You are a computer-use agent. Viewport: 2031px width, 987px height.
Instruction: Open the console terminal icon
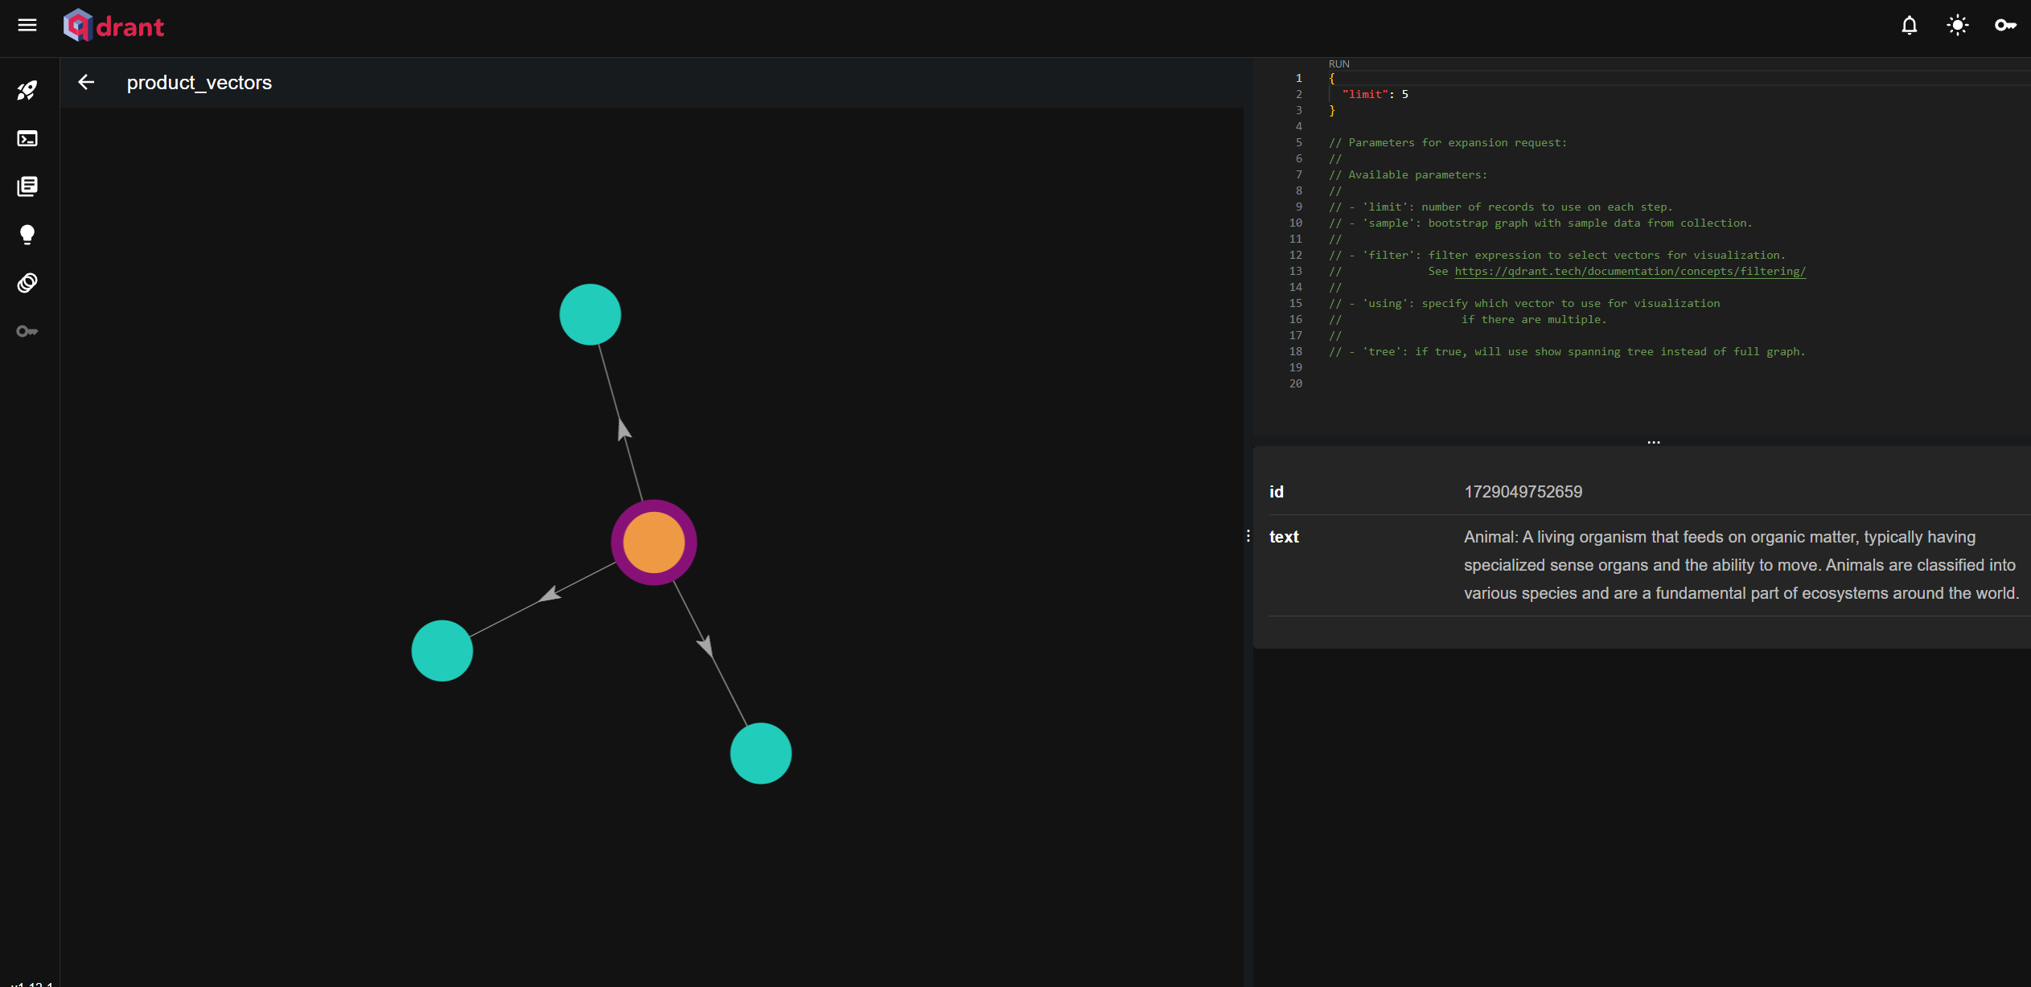point(27,138)
